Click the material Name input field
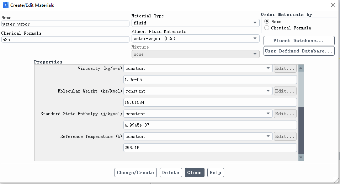 65,24
